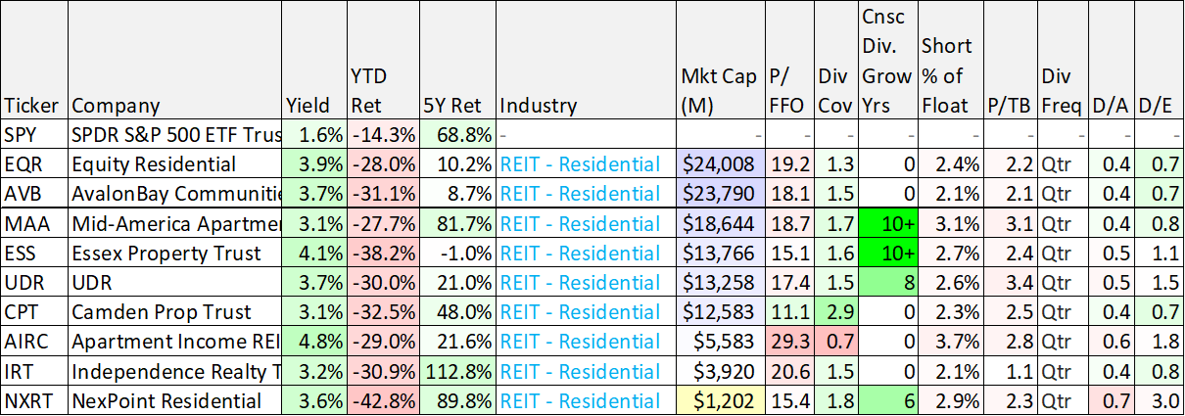Select the 112.8% five-year return cell
Viewport: 1185px width, 416px height.
pos(458,371)
